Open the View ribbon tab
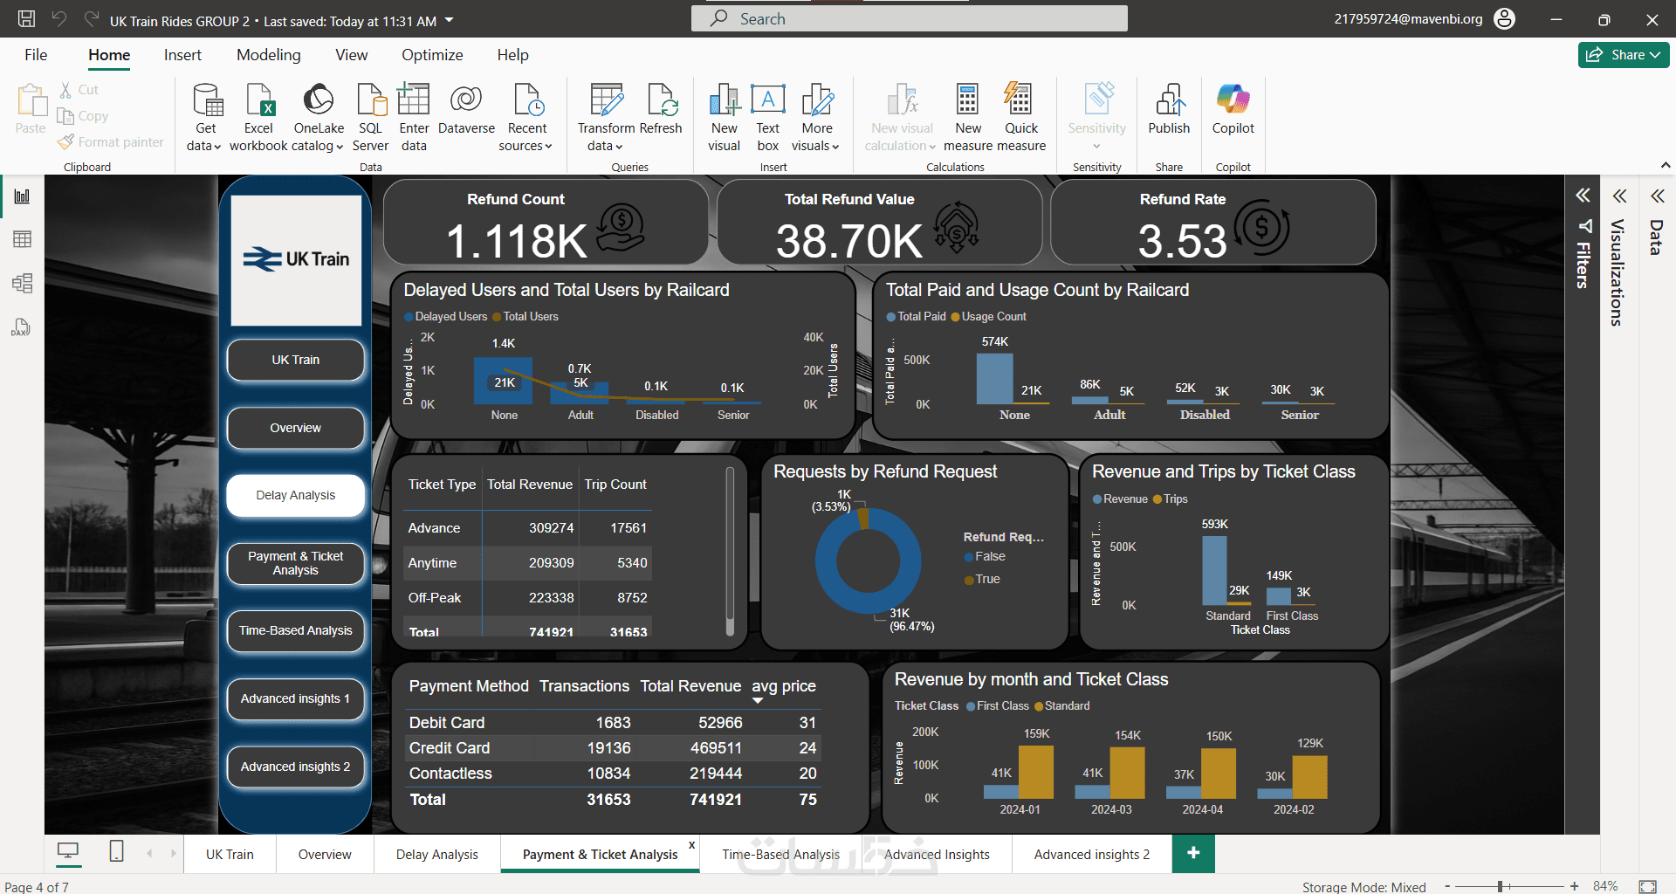 click(x=352, y=55)
